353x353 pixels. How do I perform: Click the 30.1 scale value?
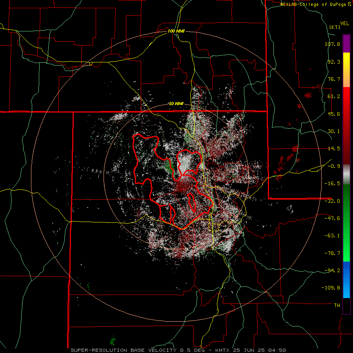pyautogui.click(x=334, y=131)
